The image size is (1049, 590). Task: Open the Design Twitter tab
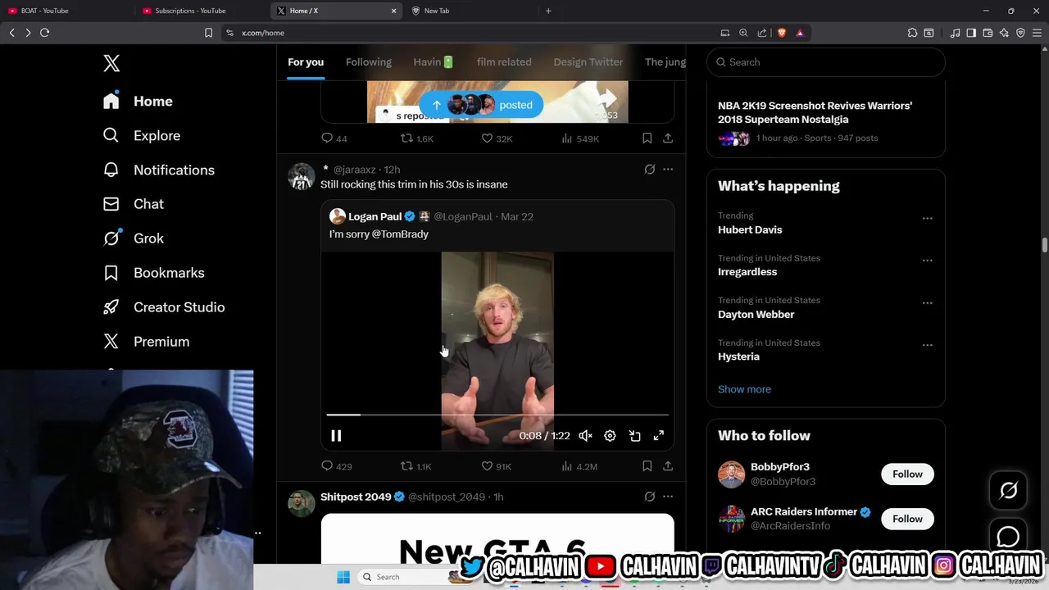pos(588,61)
